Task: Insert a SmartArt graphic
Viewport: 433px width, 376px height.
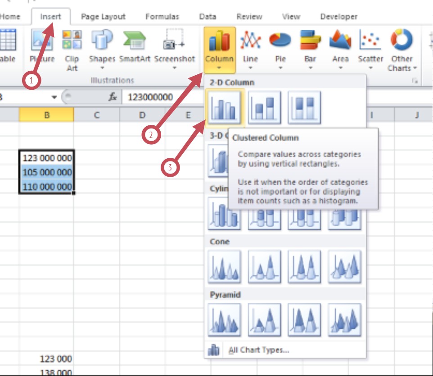Action: (x=135, y=47)
